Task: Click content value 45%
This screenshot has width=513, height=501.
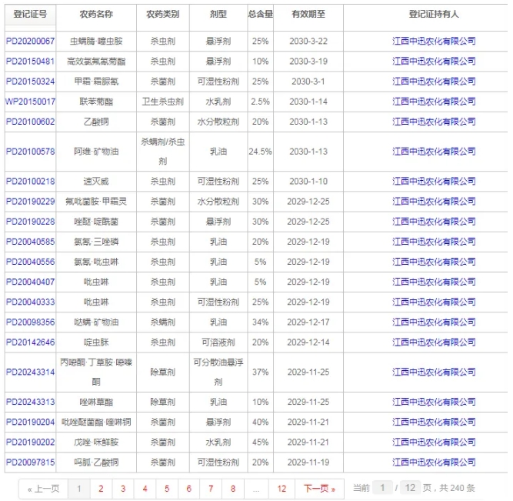Action: 261,442
